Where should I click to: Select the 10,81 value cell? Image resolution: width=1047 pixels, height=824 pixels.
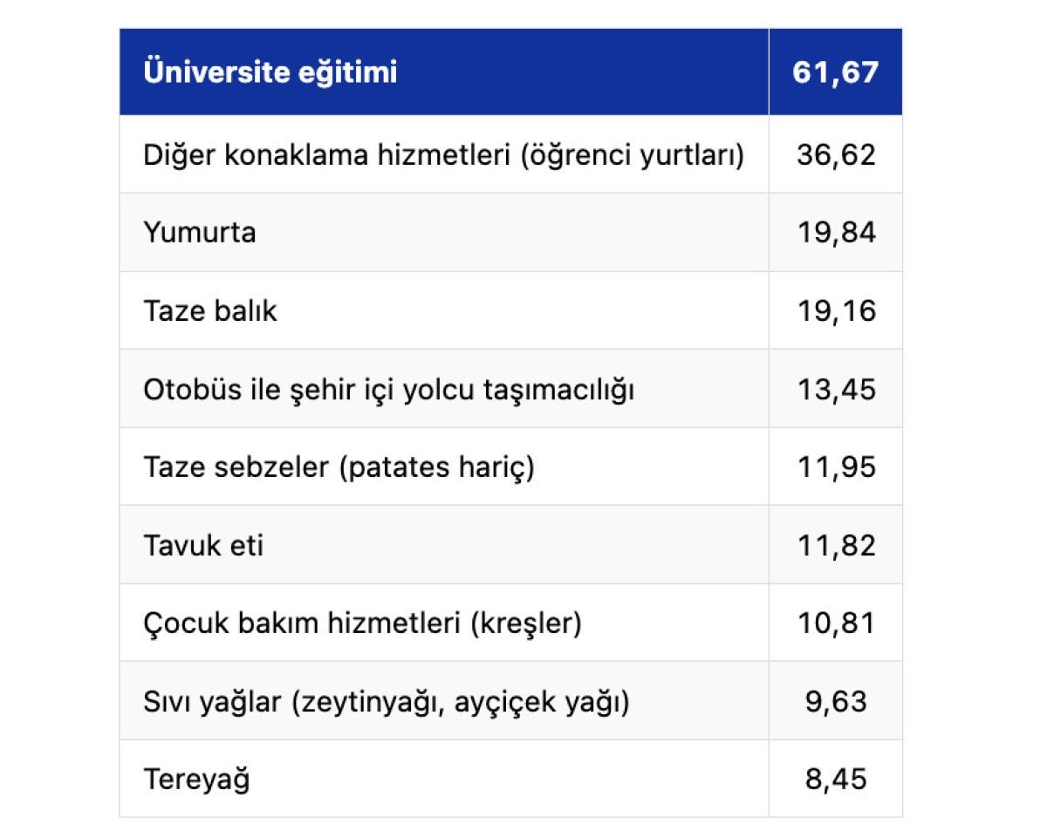pos(835,623)
